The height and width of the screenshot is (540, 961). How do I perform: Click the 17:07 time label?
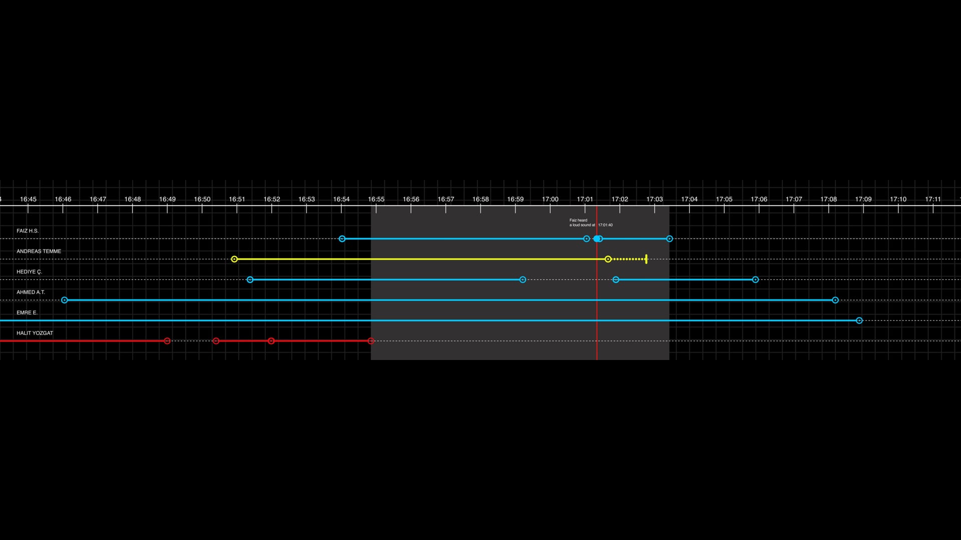(x=794, y=199)
